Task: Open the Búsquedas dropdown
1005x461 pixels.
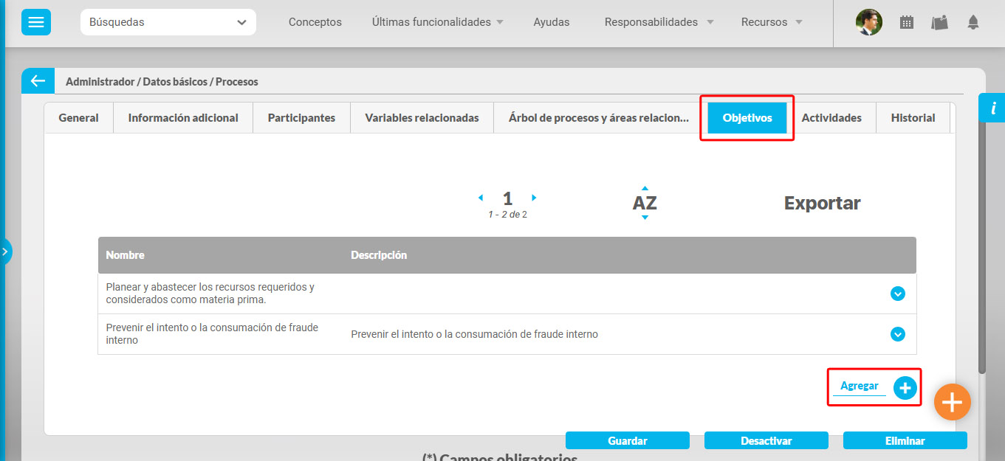Action: [x=168, y=22]
